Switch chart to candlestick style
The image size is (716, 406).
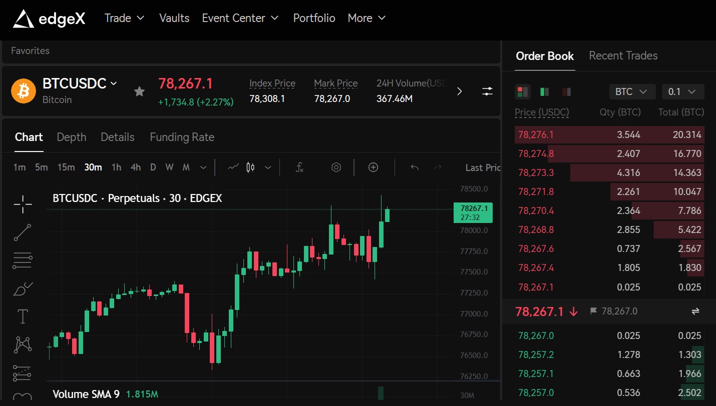tap(251, 167)
